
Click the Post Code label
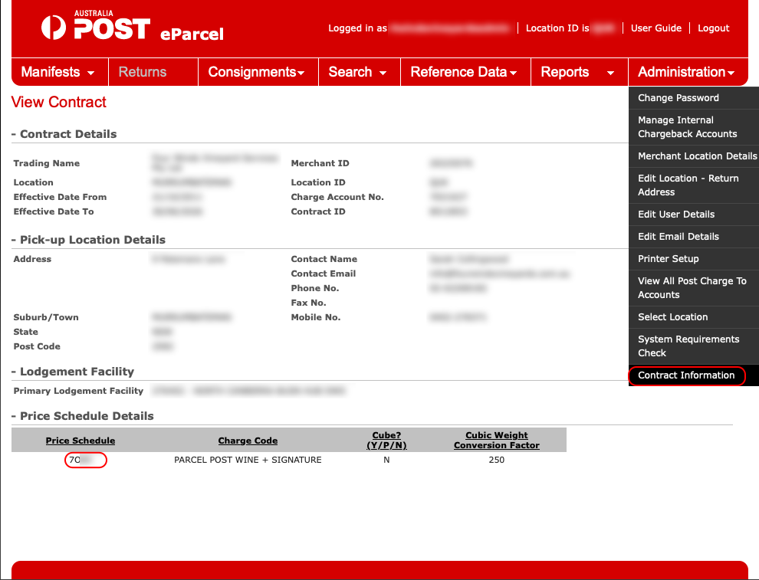(37, 346)
